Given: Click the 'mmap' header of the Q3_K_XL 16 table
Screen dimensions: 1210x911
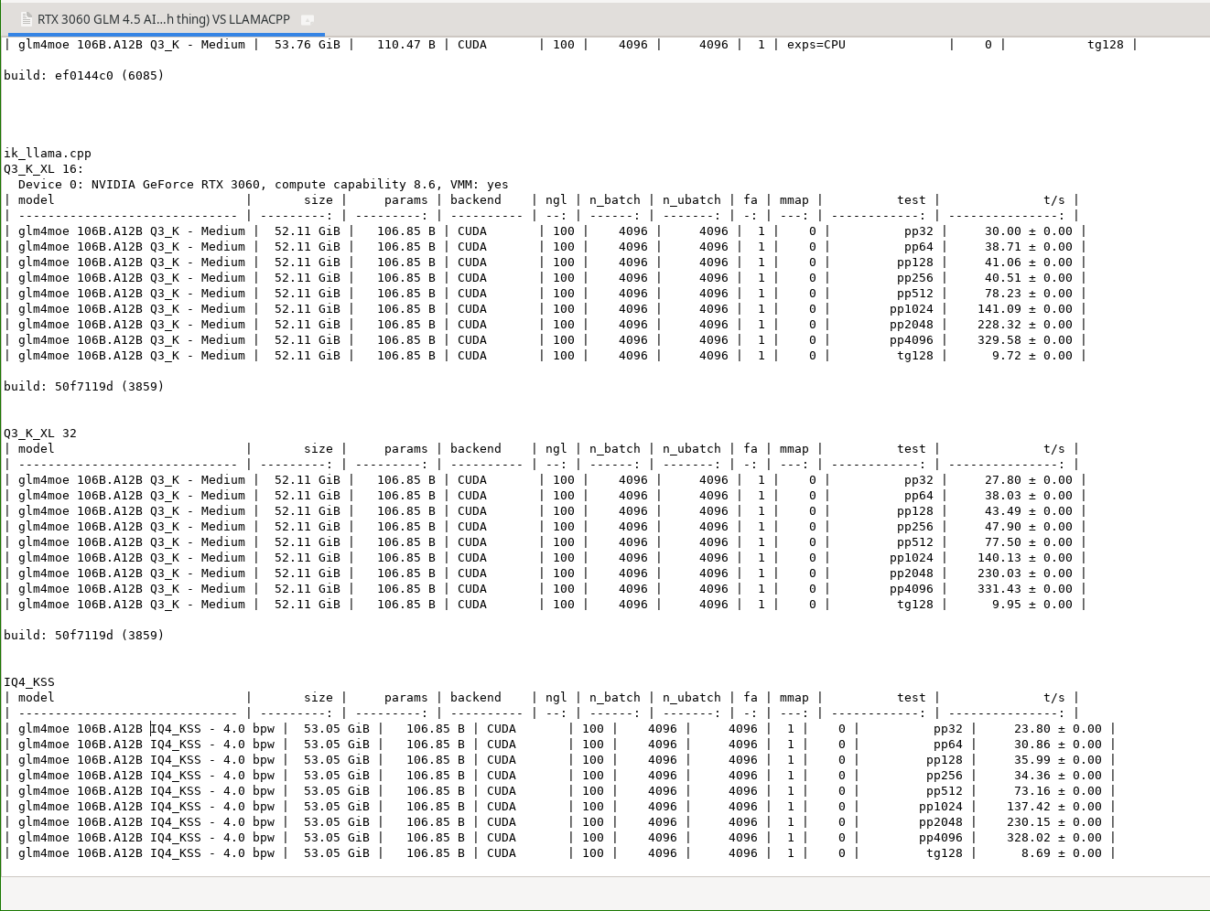Looking at the screenshot, I should click(794, 200).
